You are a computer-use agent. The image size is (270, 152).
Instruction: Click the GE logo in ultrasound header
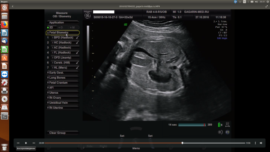click(x=87, y=16)
